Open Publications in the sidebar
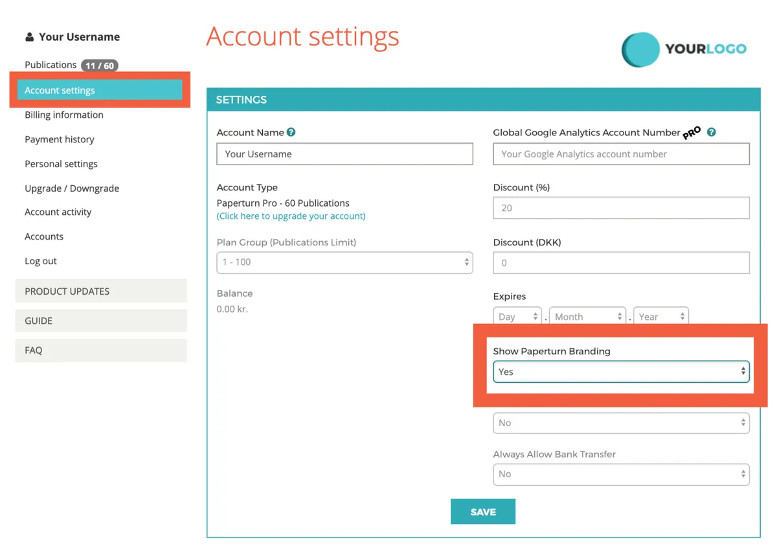 [x=51, y=65]
